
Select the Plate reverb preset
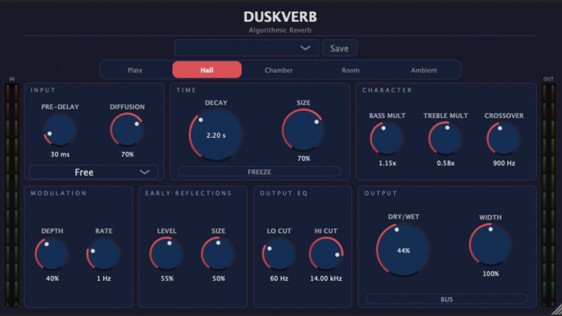(x=135, y=70)
